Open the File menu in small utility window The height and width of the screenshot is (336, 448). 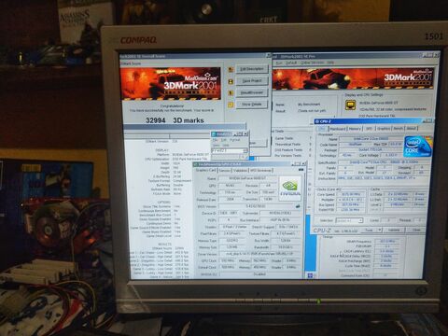coord(216,140)
